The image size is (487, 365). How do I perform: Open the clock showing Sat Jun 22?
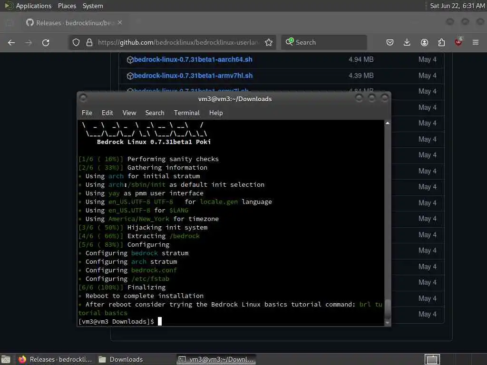coord(457,6)
